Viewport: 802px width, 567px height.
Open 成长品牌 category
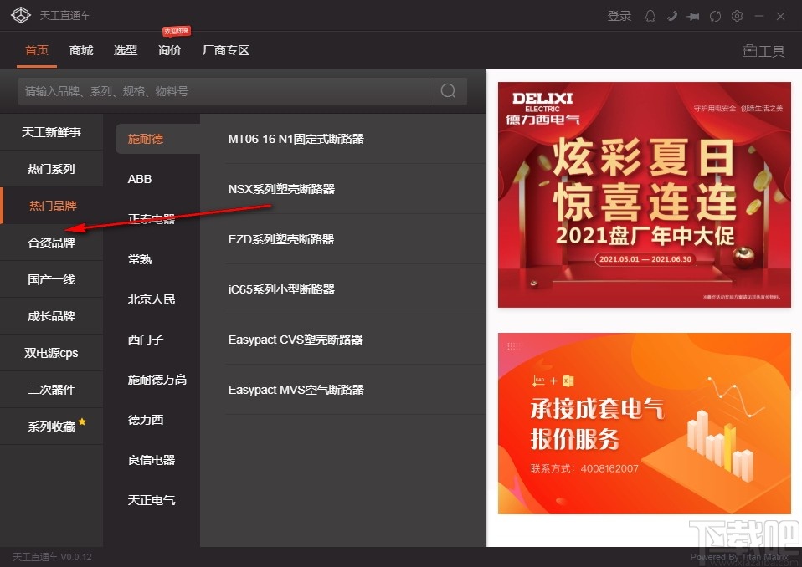pyautogui.click(x=51, y=315)
